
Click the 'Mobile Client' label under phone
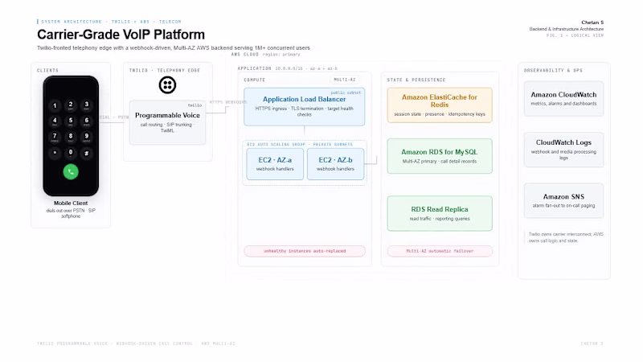tap(71, 204)
